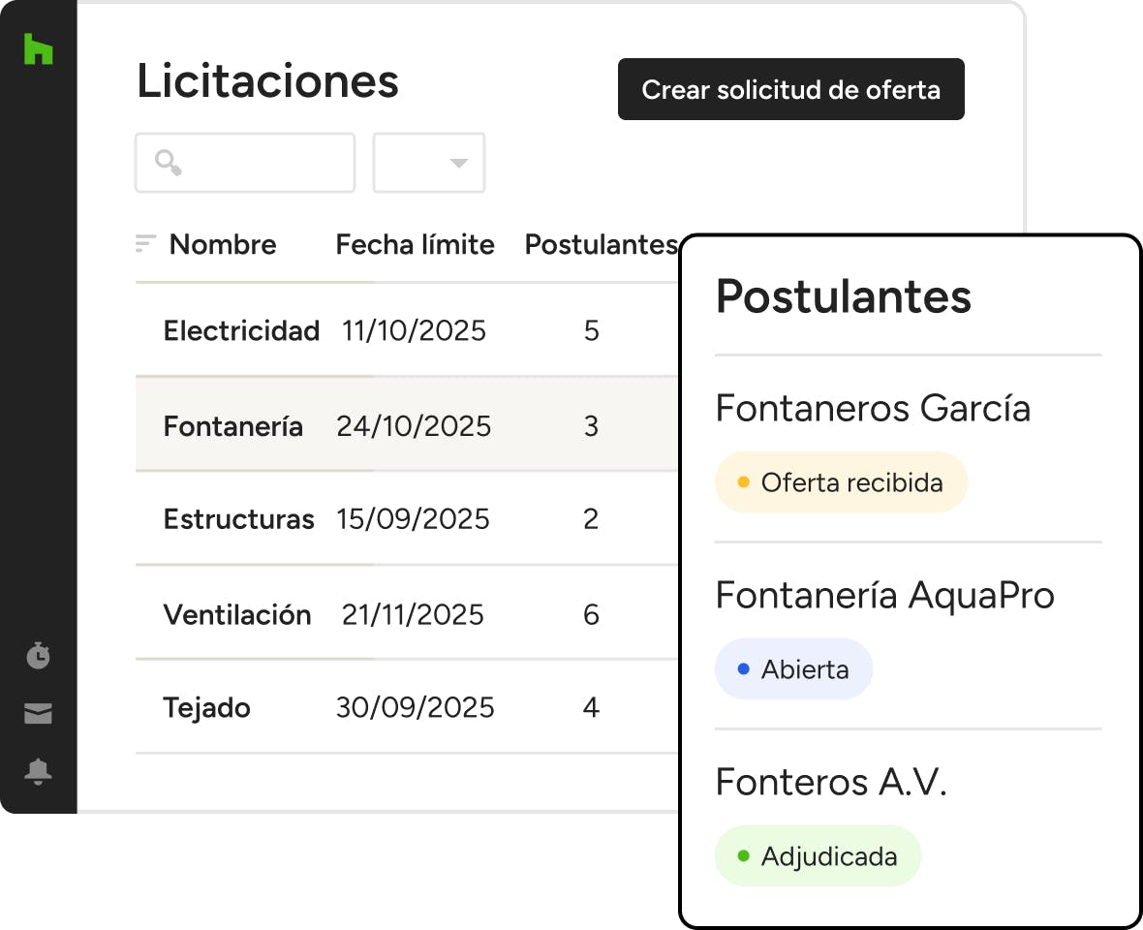Click the Abierta status badge
Screen dimensions: 1143x930
point(793,669)
